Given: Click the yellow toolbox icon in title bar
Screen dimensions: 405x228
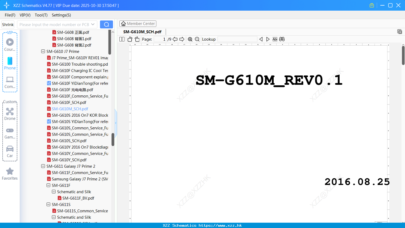Looking at the screenshot, I should click(x=372, y=5).
